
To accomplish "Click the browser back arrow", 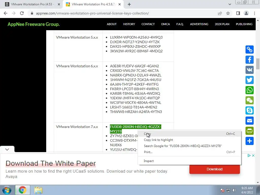I will click(6, 13).
